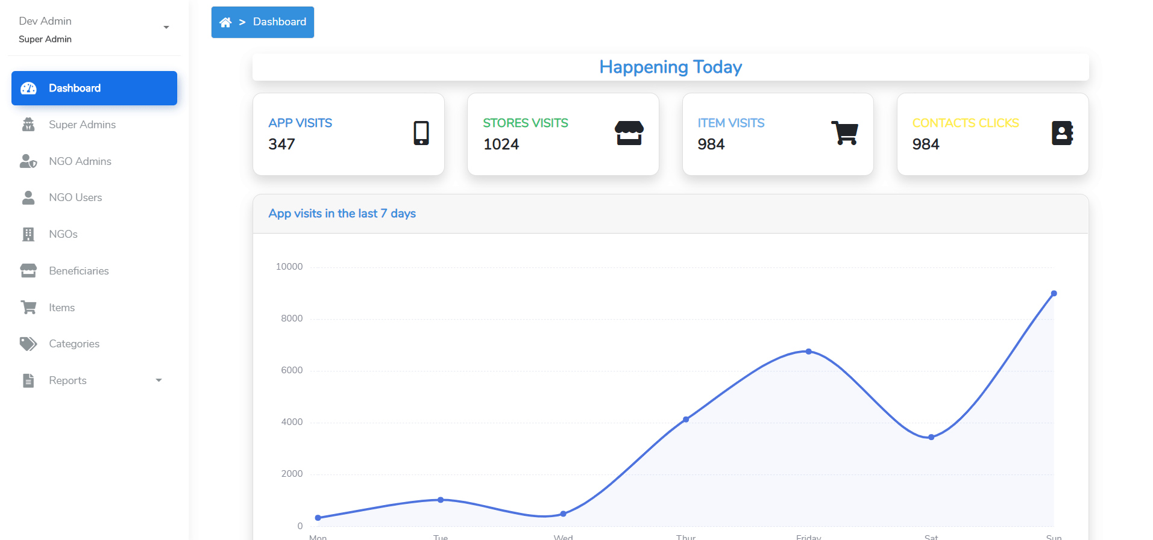
Task: Go to Beneficiaries section
Action: [79, 271]
